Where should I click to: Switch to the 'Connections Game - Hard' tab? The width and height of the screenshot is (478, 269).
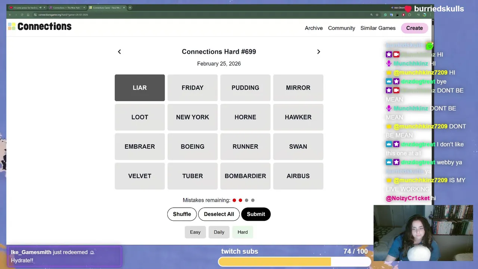click(x=107, y=7)
